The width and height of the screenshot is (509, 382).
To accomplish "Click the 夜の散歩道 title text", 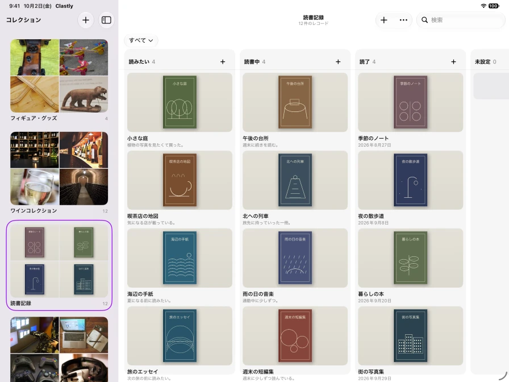I will [x=371, y=216].
